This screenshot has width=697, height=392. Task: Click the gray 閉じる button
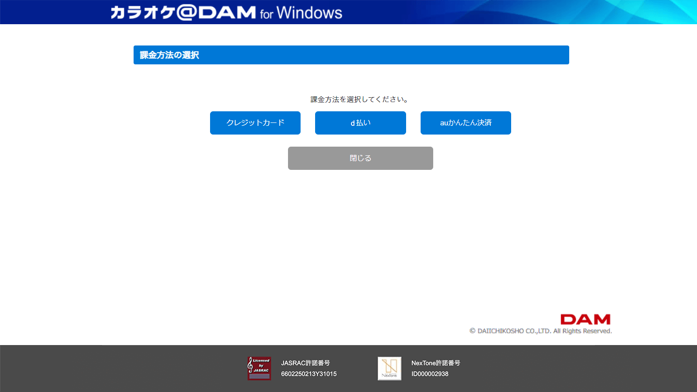click(361, 158)
